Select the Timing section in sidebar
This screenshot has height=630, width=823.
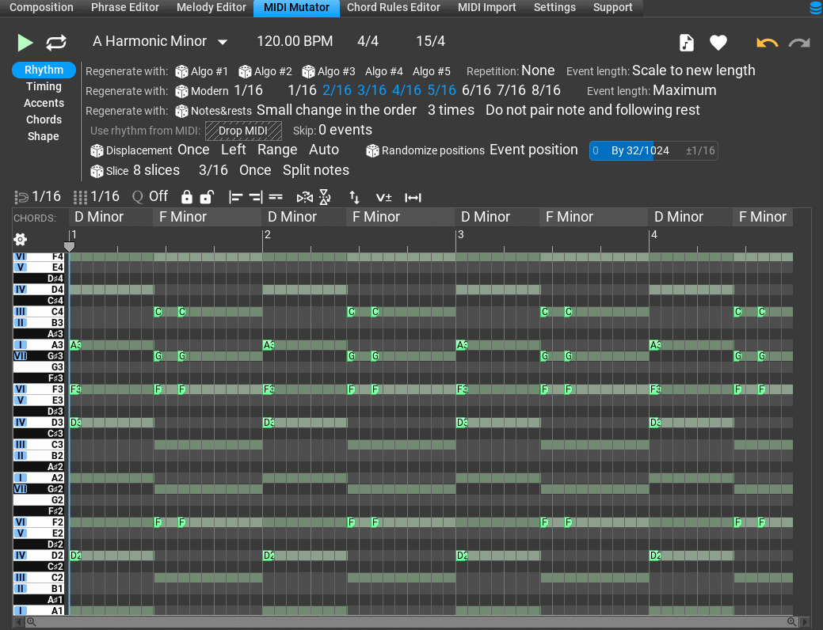(x=44, y=86)
